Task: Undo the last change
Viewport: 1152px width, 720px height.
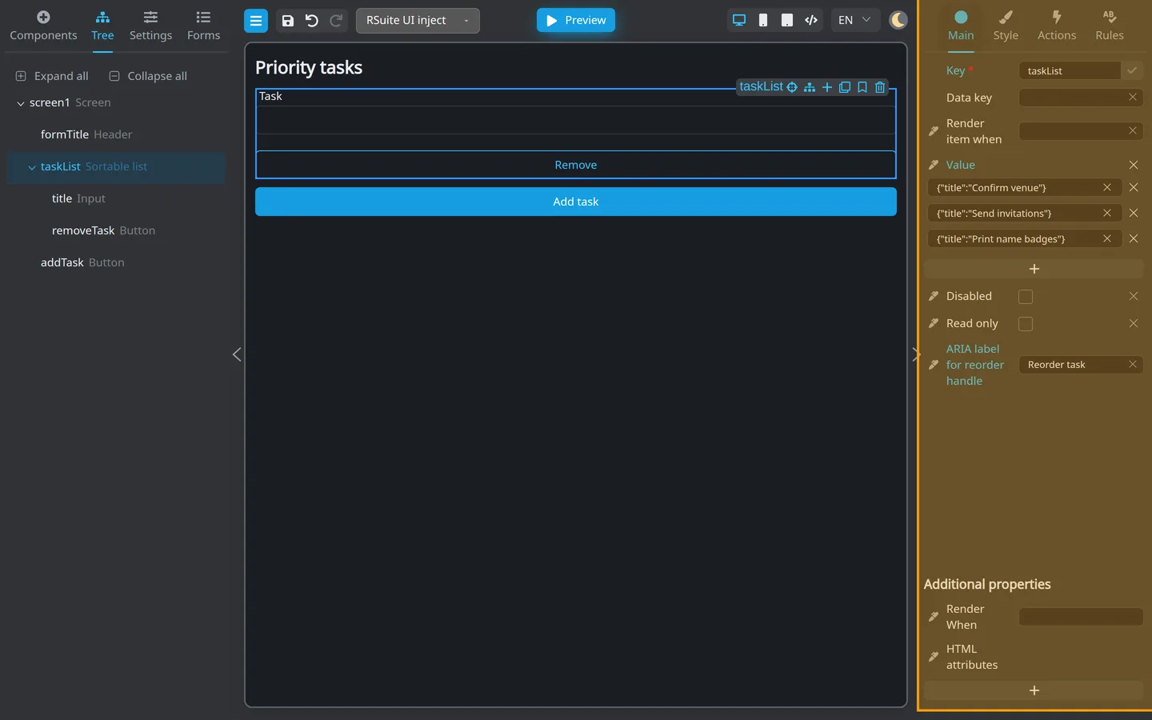Action: (312, 21)
